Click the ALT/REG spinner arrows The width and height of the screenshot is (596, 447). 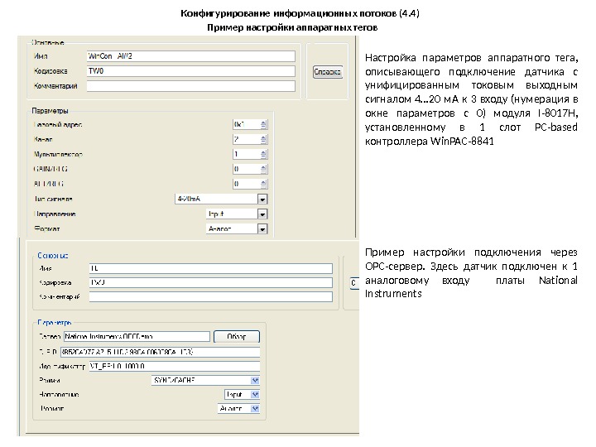point(264,184)
